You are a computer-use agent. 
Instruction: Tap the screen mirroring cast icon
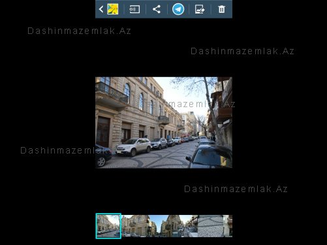134,9
